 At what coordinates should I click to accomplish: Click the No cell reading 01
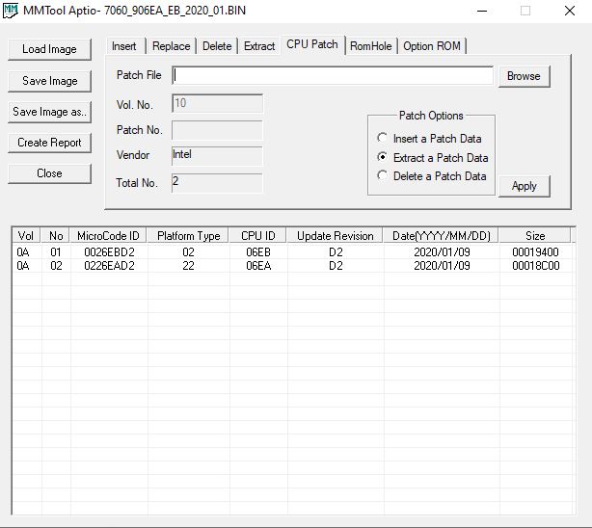coord(56,252)
